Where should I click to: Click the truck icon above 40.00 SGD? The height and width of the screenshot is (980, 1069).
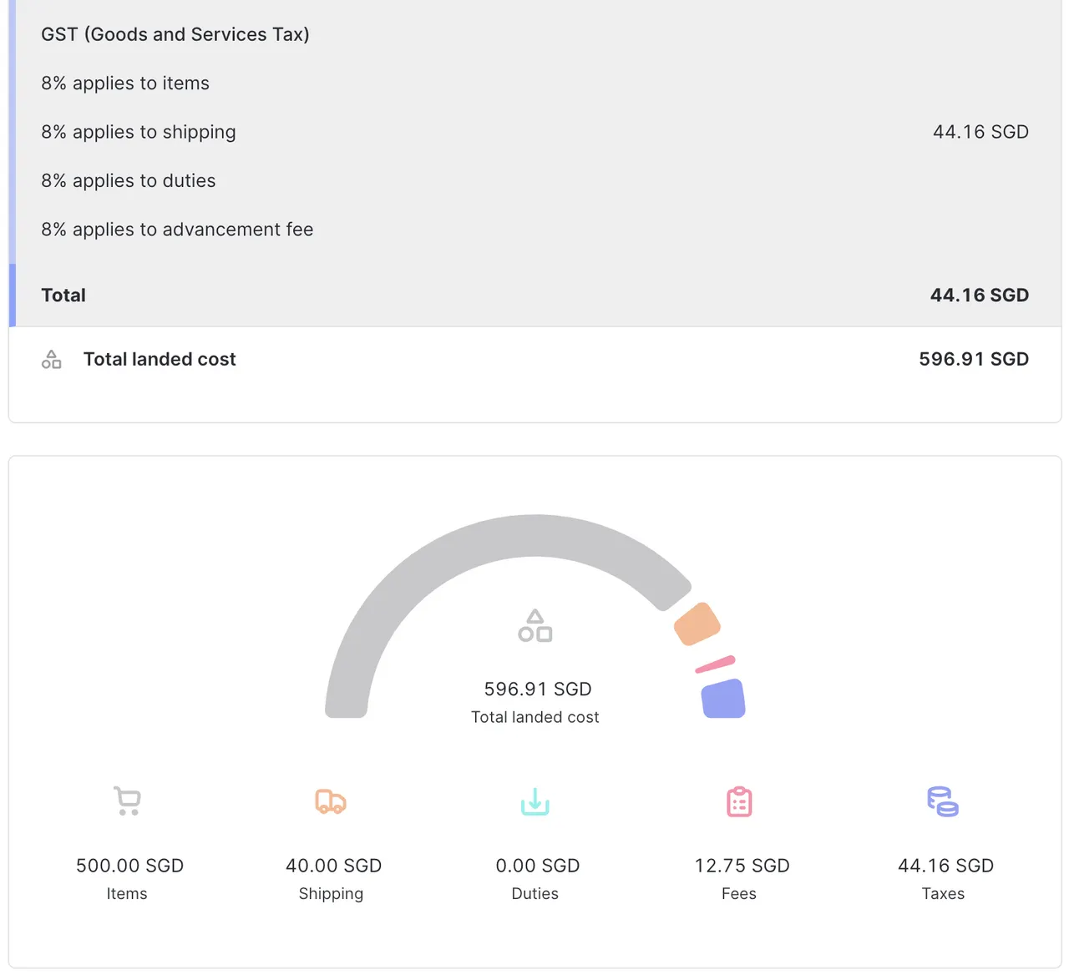coord(331,801)
